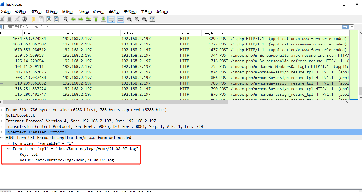Collapse Form item "tpl" node
Image resolution: width=362 pixels, height=192 pixels.
[8, 149]
